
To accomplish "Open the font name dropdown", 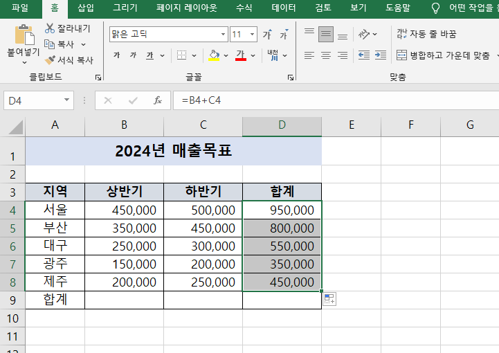I will tap(223, 34).
